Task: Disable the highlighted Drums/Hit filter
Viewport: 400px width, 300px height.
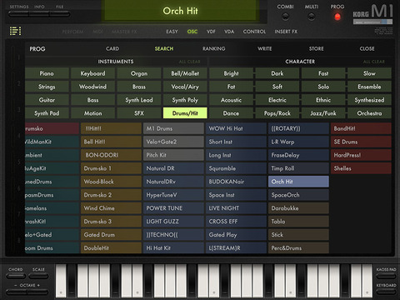Action: click(185, 113)
